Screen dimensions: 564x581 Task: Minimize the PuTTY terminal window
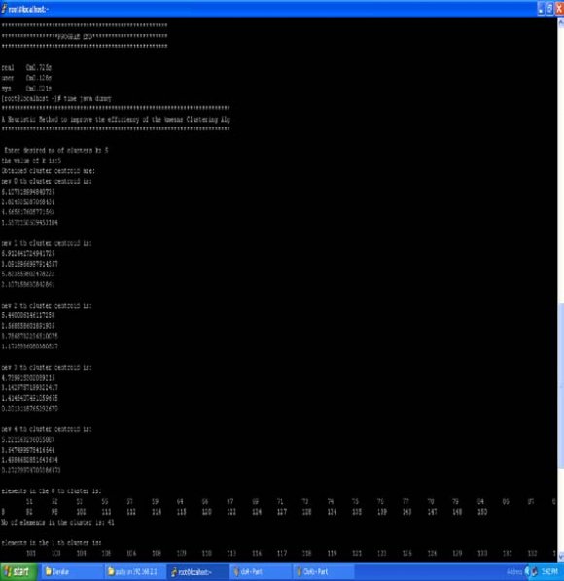coord(541,9)
